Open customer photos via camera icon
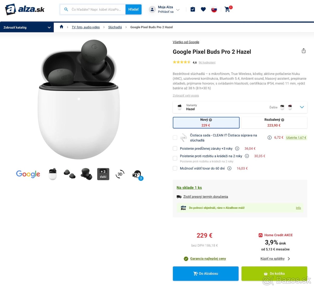 click(137, 174)
